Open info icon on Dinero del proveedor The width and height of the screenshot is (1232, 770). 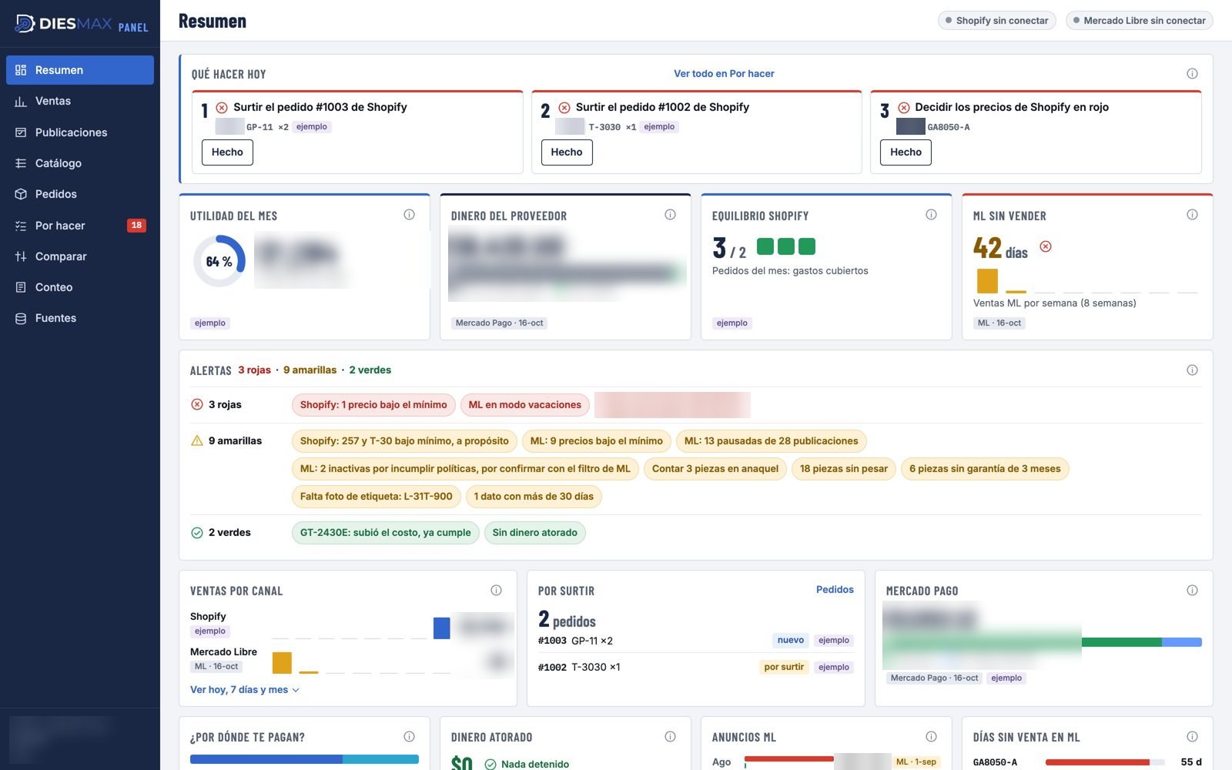(x=670, y=215)
